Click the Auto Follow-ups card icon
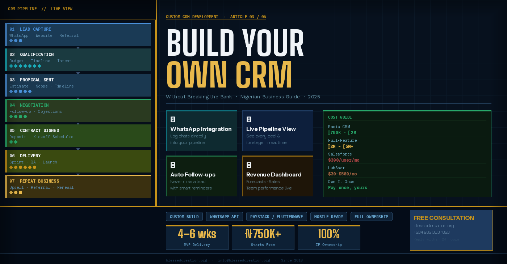507x264 pixels. [x=173, y=165]
